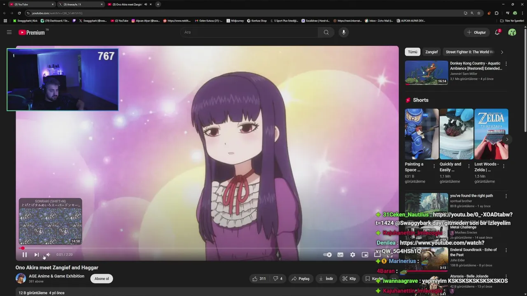Go back in browser history

(5, 13)
